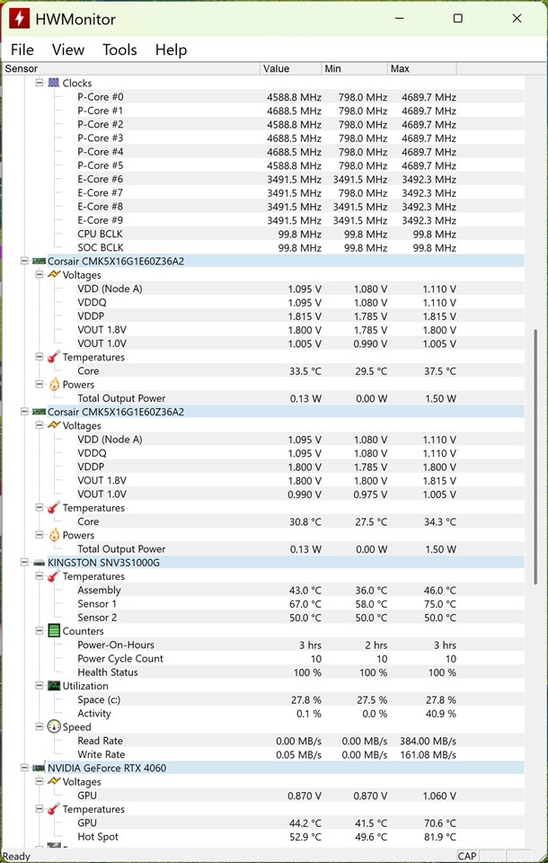This screenshot has width=548, height=863.
Task: Click the Clocks waveform icon
Action: [x=54, y=84]
